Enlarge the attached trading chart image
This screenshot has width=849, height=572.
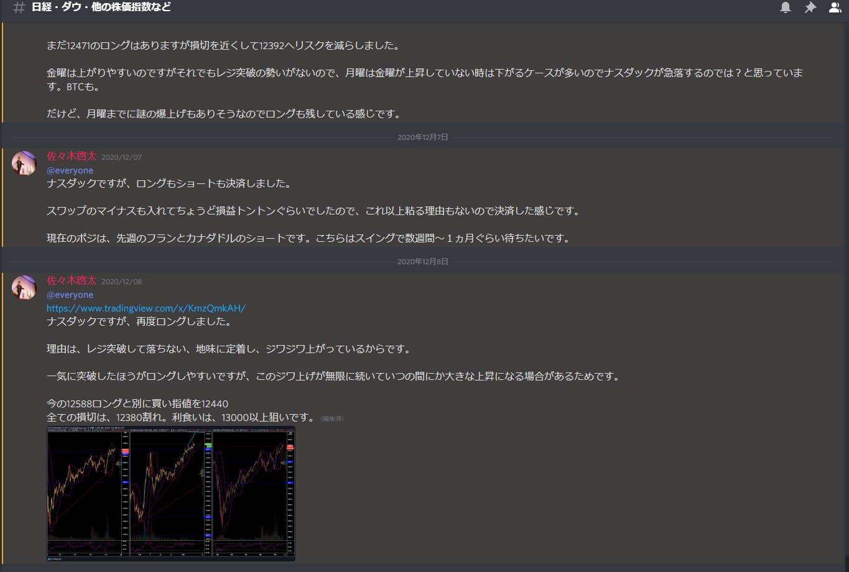pyautogui.click(x=171, y=493)
